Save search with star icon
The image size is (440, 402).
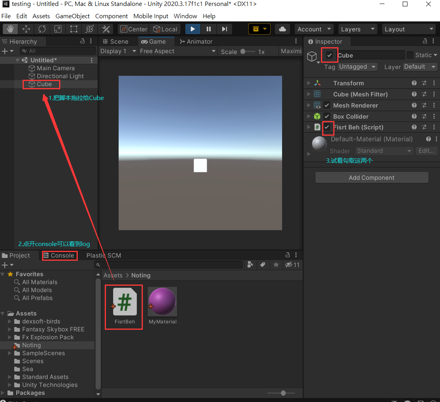click(x=276, y=265)
